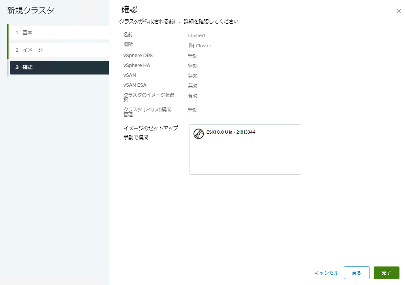Click the vSphere DRS 無効 status
The image size is (405, 285).
click(x=192, y=56)
